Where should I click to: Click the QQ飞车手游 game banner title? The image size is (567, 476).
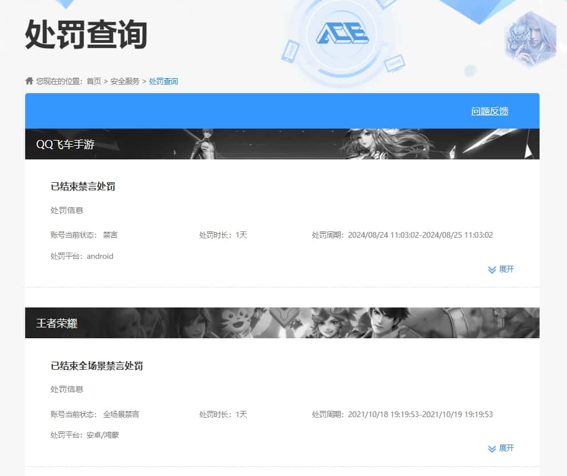click(66, 144)
